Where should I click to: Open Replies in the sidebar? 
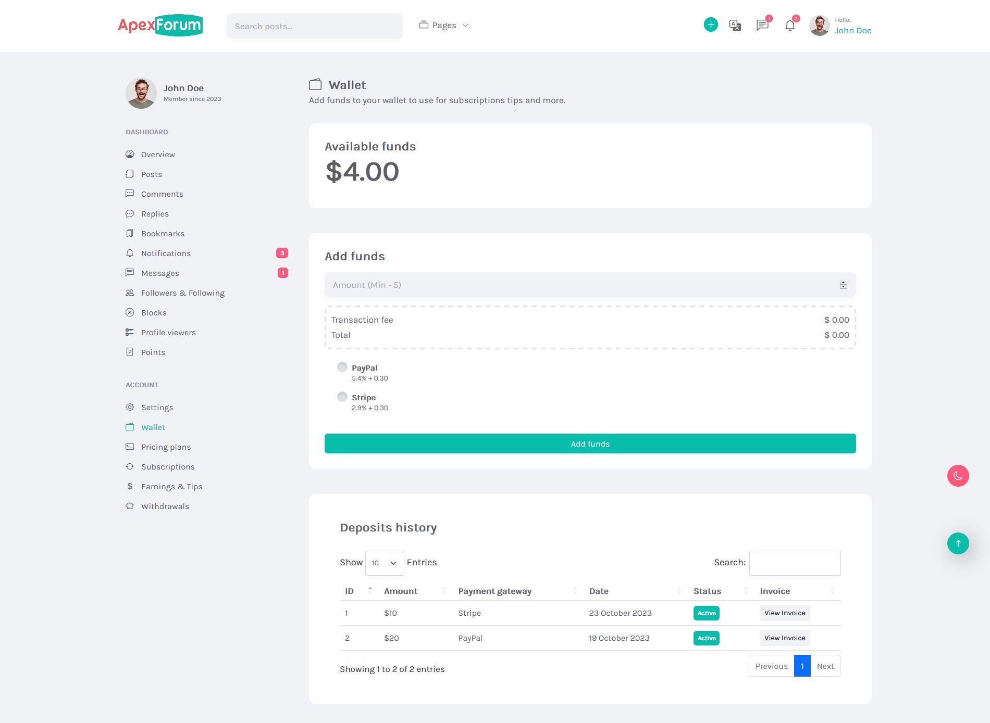click(x=155, y=214)
